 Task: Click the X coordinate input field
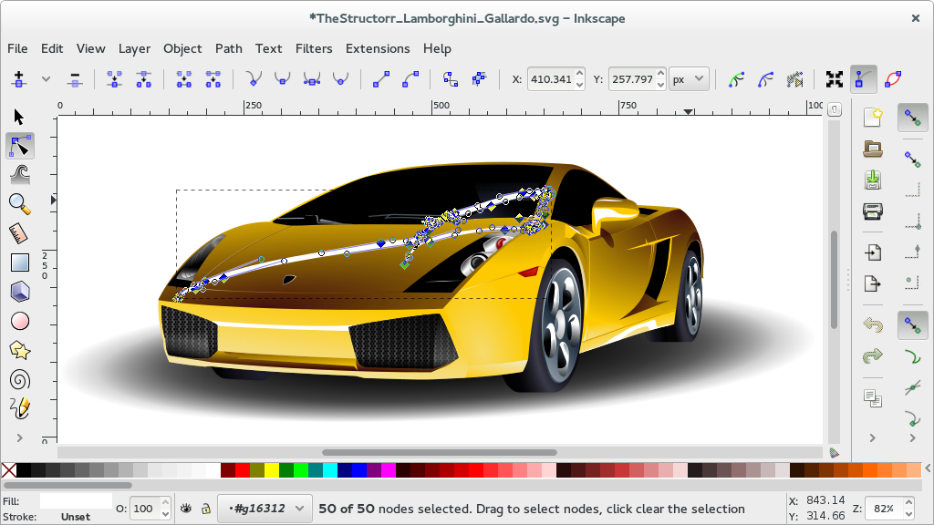pyautogui.click(x=551, y=78)
